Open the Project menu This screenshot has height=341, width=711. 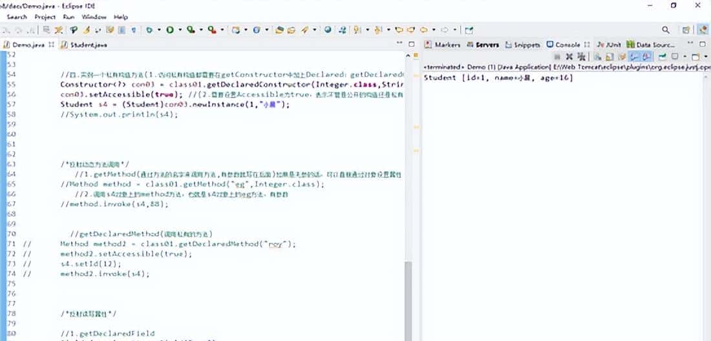pyautogui.click(x=45, y=17)
